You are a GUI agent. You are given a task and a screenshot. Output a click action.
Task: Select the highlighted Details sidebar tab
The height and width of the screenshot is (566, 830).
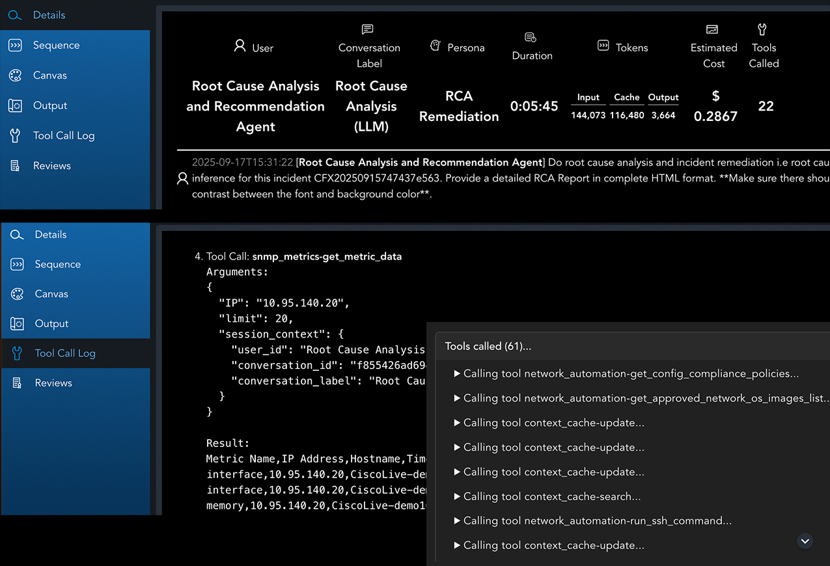tap(49, 15)
